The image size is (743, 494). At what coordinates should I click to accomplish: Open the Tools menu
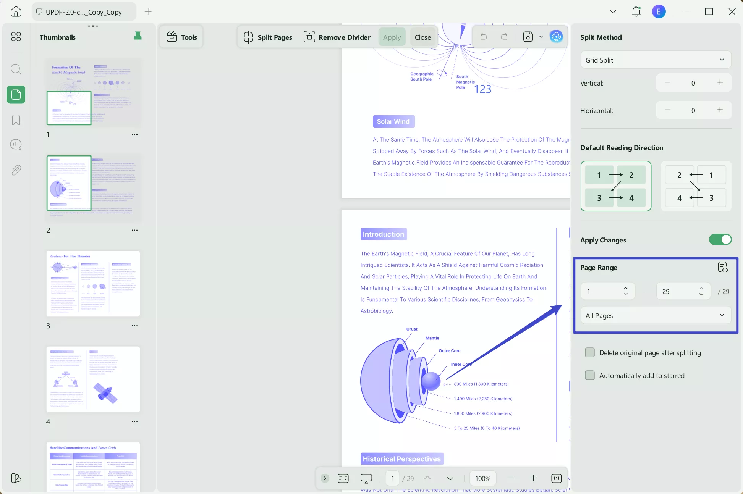click(181, 37)
